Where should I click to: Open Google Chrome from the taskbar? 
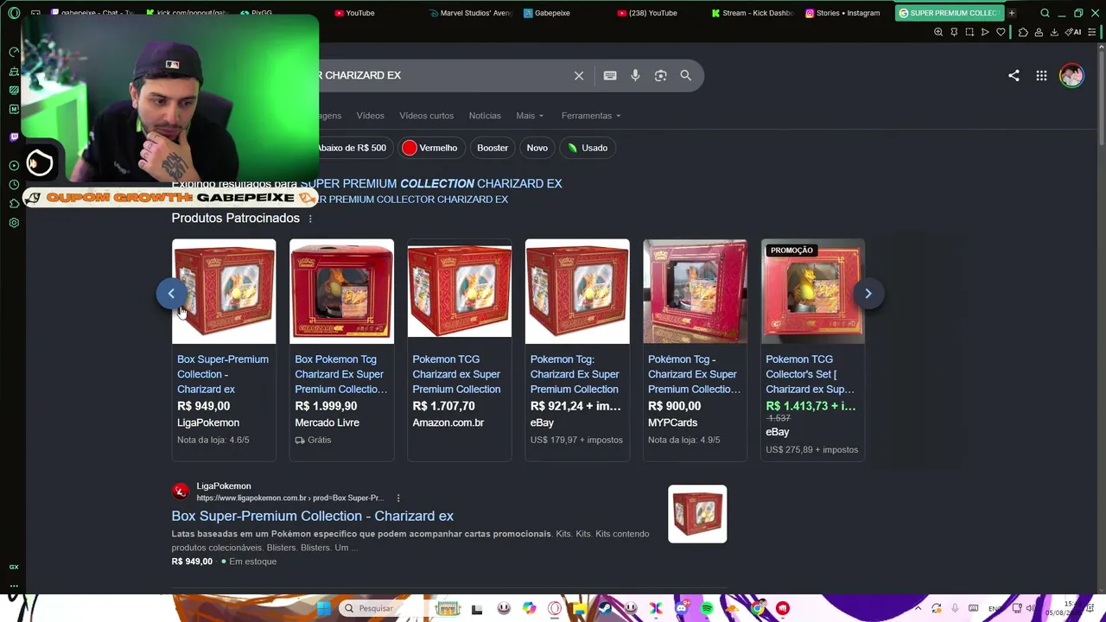[758, 608]
